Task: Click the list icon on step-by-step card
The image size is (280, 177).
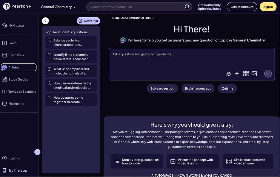Action: coord(117,161)
